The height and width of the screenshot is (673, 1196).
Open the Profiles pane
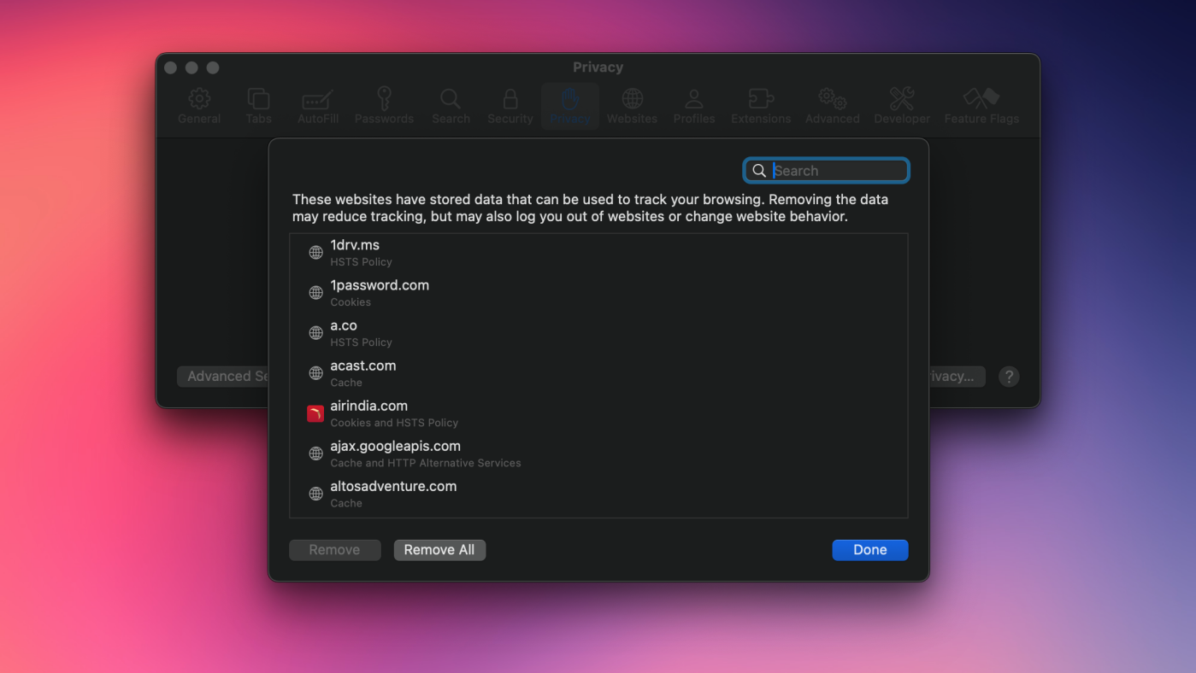pos(693,106)
